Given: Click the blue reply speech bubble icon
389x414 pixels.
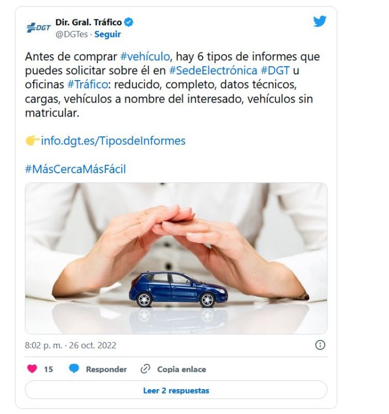Looking at the screenshot, I should (x=73, y=369).
